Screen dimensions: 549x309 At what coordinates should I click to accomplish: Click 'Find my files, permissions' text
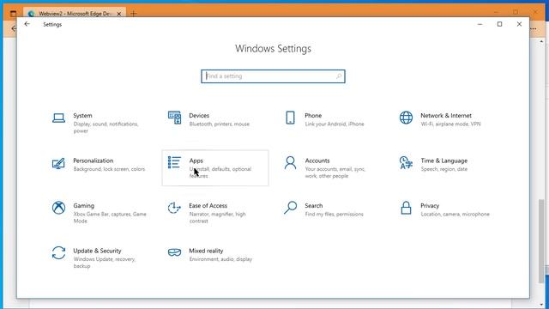[x=334, y=214]
